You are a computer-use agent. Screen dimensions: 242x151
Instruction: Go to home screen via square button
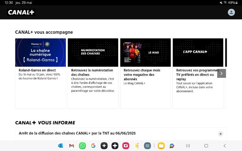click(x=206, y=146)
